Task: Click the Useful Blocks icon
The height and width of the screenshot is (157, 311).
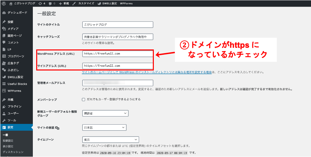Action: pyautogui.click(x=4, y=84)
